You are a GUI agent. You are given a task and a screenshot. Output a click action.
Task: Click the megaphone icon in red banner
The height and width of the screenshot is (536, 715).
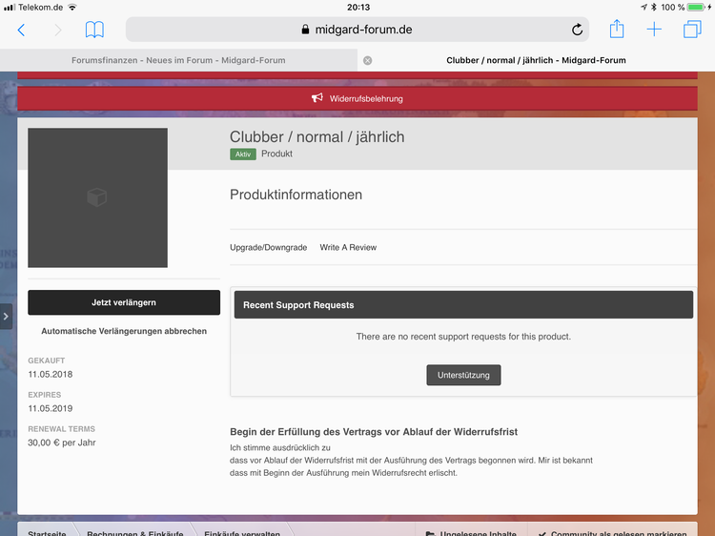pyautogui.click(x=317, y=98)
